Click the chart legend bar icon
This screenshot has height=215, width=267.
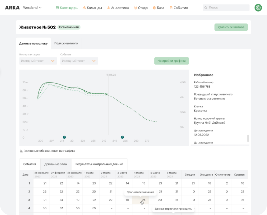(x=21, y=151)
